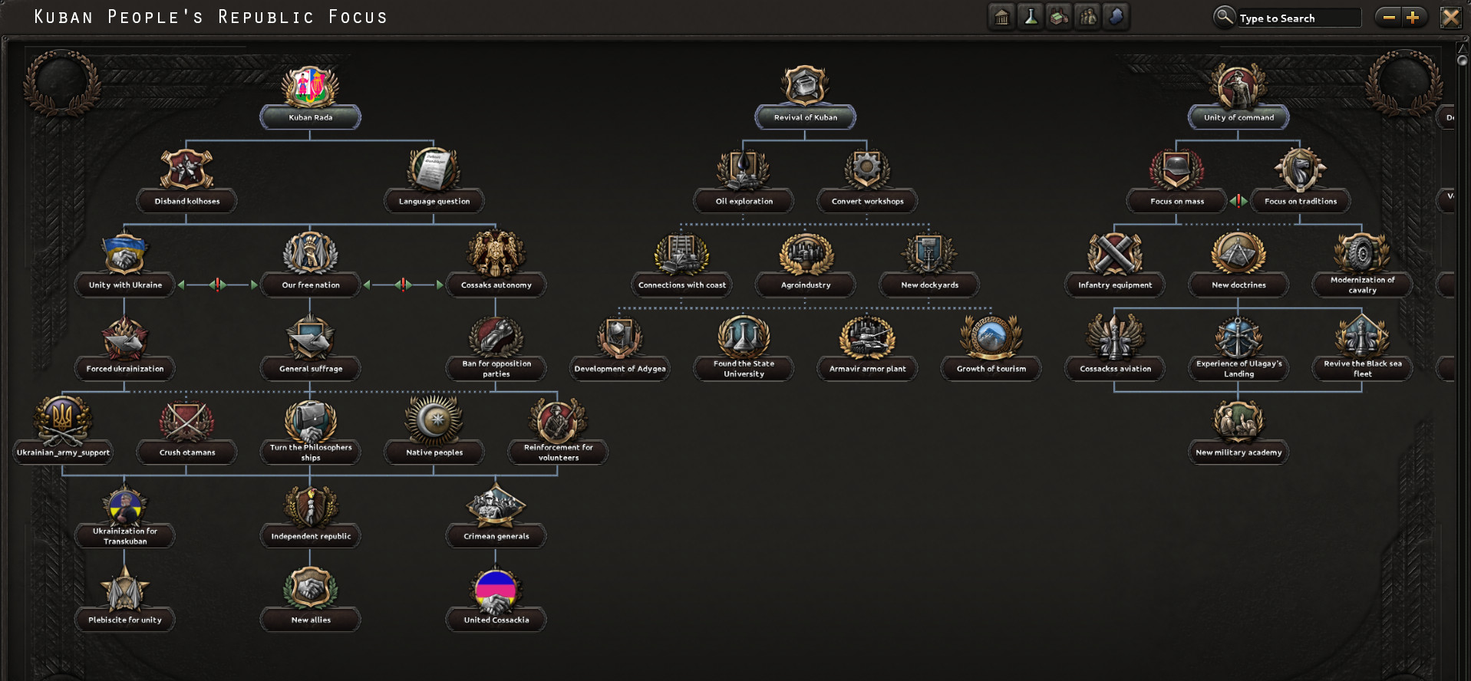
Task: Click the United Cossackia label
Action: tap(496, 620)
